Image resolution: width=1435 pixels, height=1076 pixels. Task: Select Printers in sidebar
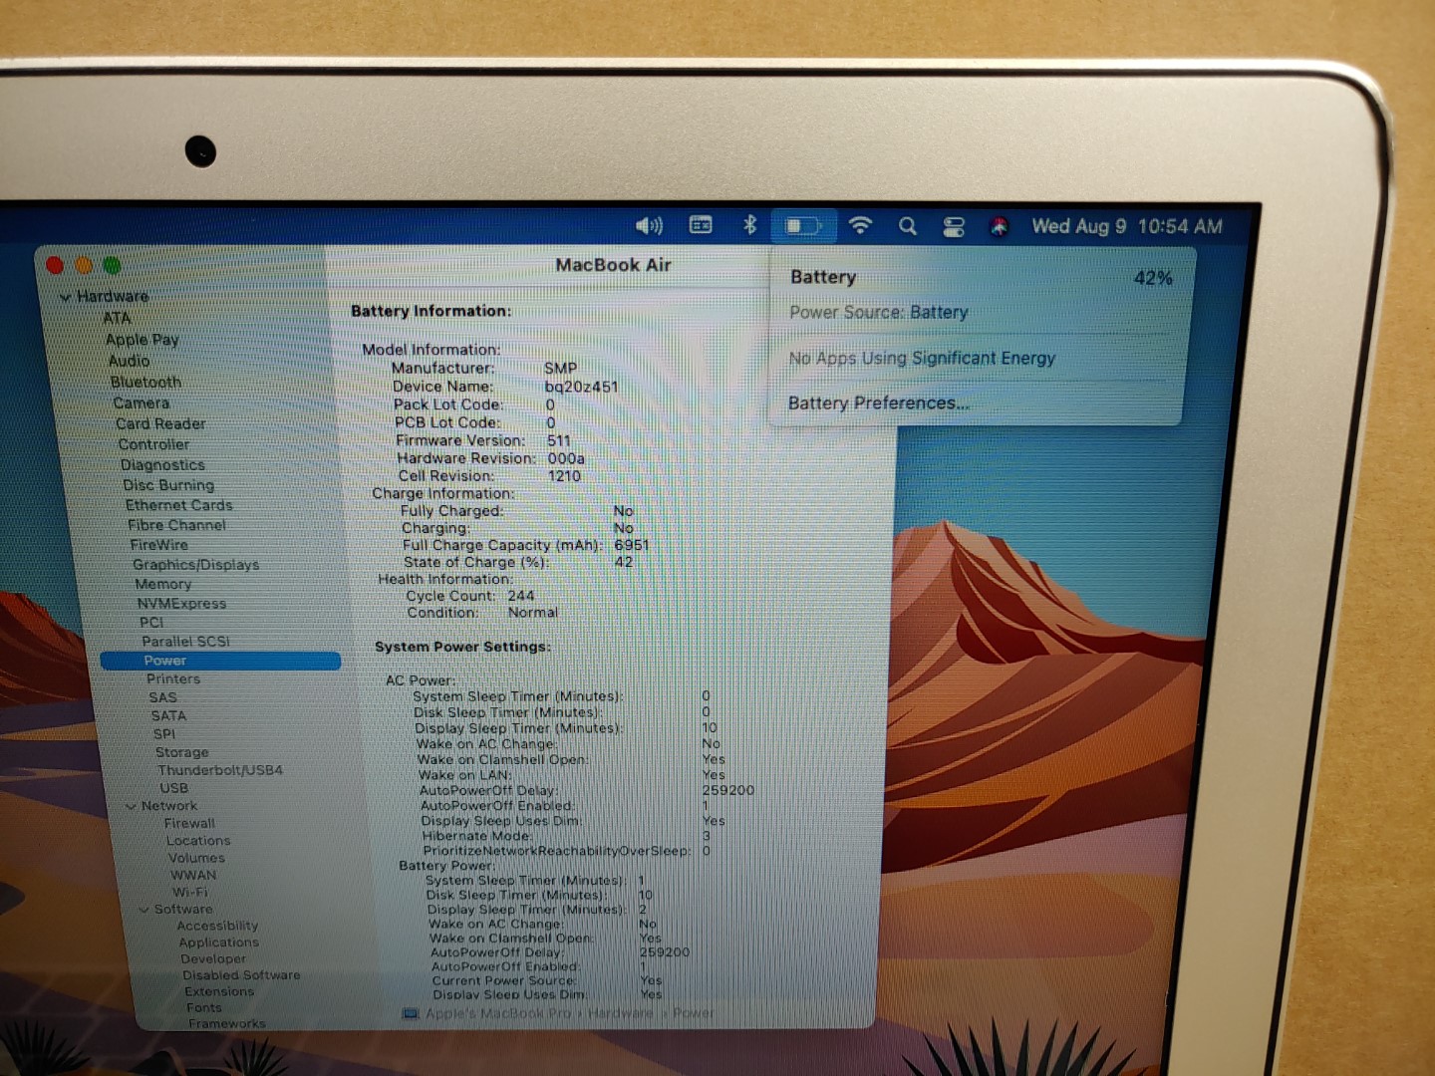point(173,679)
